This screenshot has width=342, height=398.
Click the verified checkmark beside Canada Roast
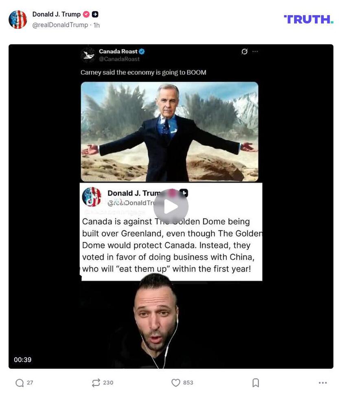pyautogui.click(x=142, y=52)
